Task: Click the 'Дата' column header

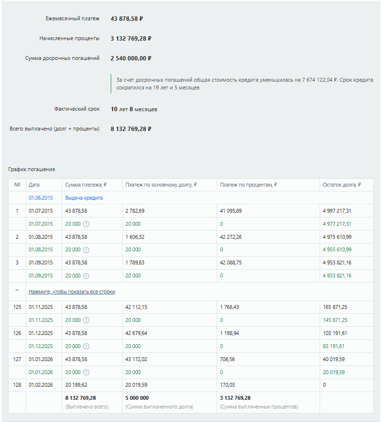Action: (x=34, y=185)
